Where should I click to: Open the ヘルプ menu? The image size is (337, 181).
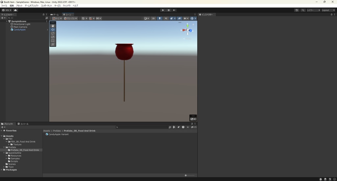pos(75,6)
